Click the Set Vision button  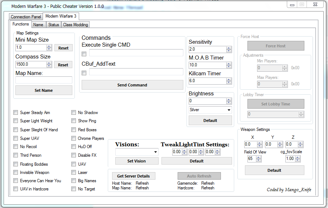(136, 161)
